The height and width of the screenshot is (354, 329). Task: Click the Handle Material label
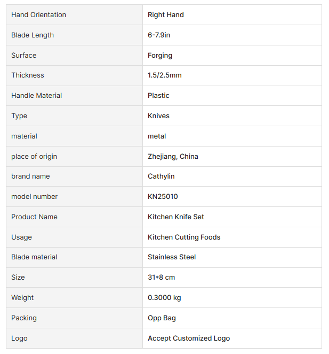coord(37,96)
